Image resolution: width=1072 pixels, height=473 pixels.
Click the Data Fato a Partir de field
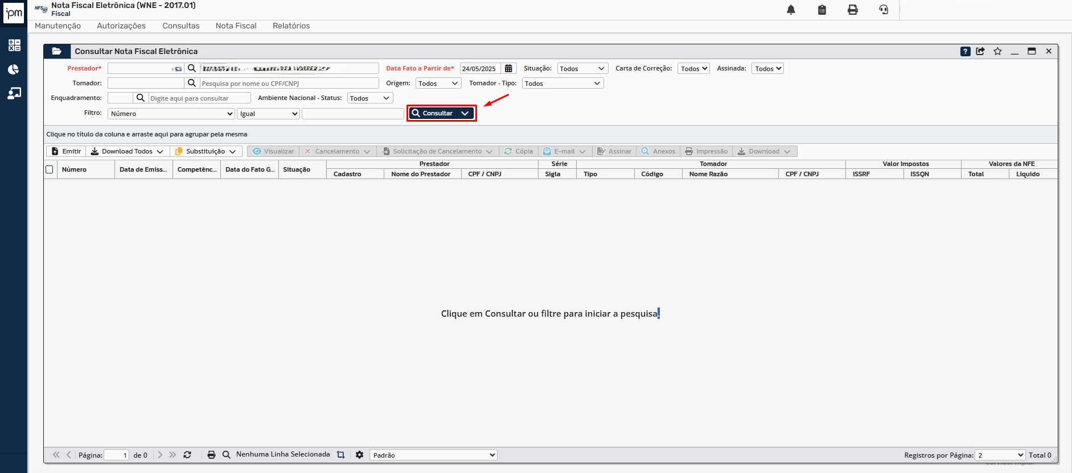click(x=481, y=68)
